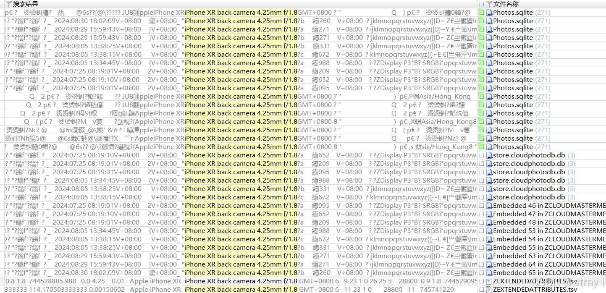Check Photos.sqlite box in 2024:08:30 18:02:09 row
Image resolution: width=606 pixels, height=293 pixels.
tap(481, 21)
